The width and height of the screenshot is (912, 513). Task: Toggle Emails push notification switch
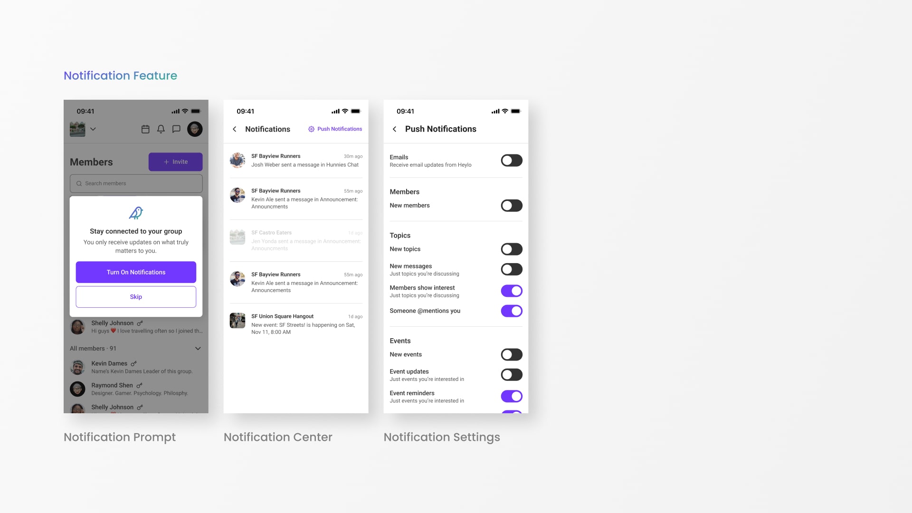tap(511, 161)
